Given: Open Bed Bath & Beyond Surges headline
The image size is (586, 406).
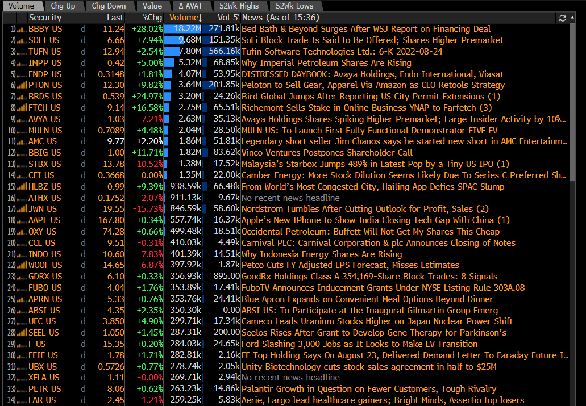Looking at the screenshot, I should 366,29.
